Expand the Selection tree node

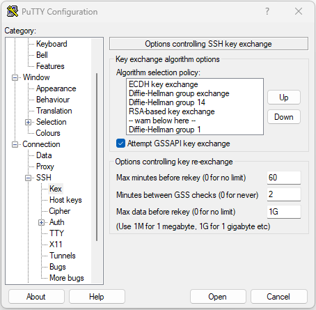point(28,122)
